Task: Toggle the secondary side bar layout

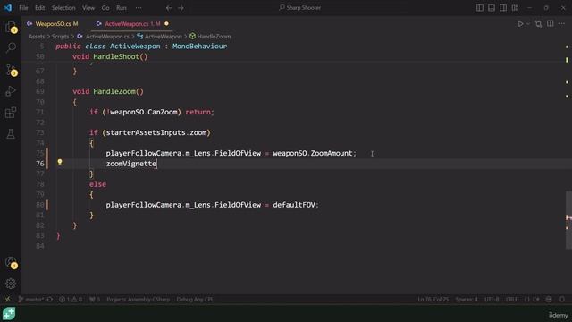Action: [x=503, y=8]
